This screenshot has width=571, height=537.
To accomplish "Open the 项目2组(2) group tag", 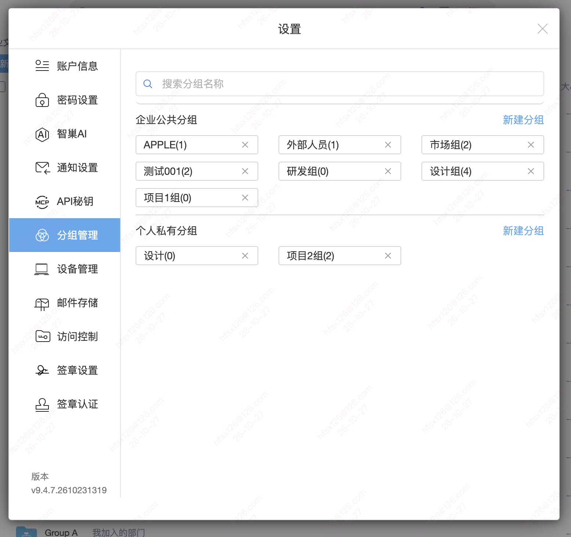I will 340,256.
